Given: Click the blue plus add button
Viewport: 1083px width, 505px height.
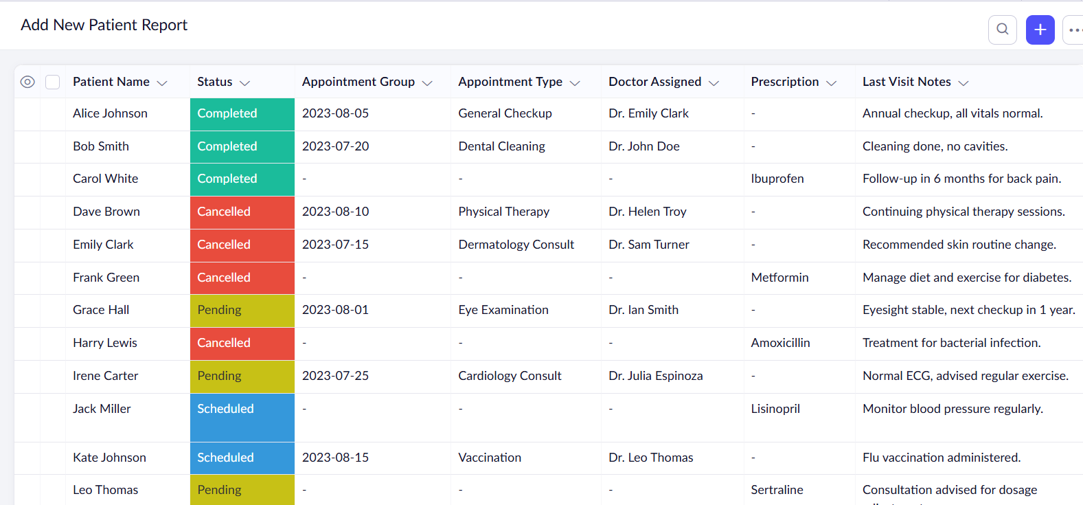Looking at the screenshot, I should 1040,30.
